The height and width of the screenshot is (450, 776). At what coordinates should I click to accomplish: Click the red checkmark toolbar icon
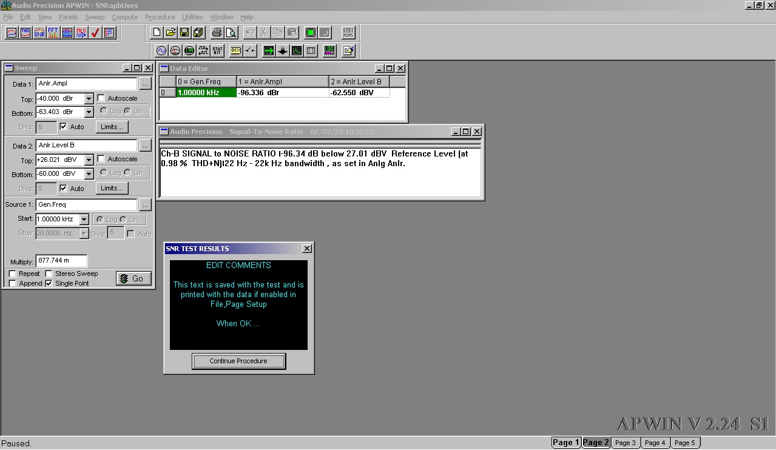[x=95, y=33]
